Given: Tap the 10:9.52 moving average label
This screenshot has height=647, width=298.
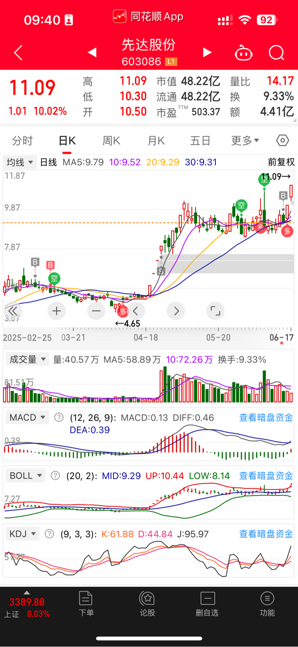Looking at the screenshot, I should coord(125,162).
